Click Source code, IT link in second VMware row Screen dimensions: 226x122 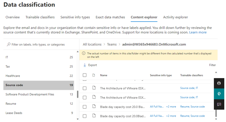pyautogui.click(x=189, y=97)
